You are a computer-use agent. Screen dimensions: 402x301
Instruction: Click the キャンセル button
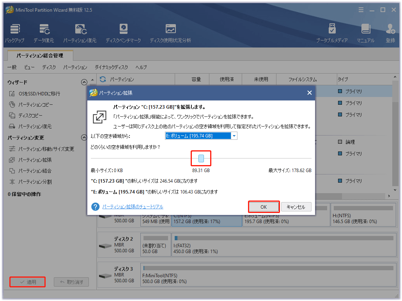click(296, 207)
